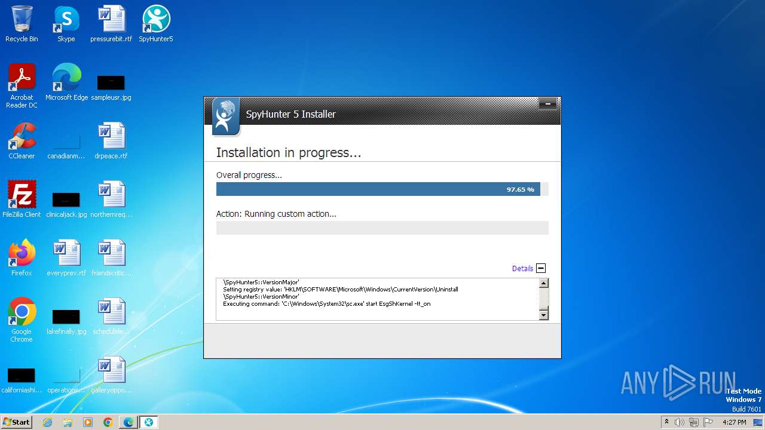
Task: Select sampleusr.jpg file on desktop
Action: pos(111,87)
